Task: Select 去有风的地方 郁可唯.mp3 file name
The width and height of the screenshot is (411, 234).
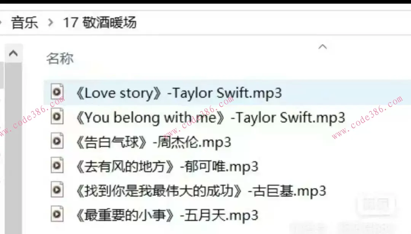Action: click(167, 166)
